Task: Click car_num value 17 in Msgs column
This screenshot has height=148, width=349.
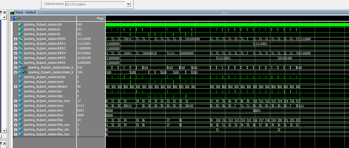Action: (x=79, y=101)
